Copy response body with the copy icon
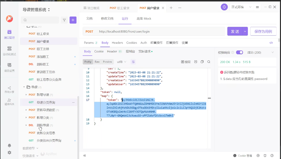 point(202,62)
